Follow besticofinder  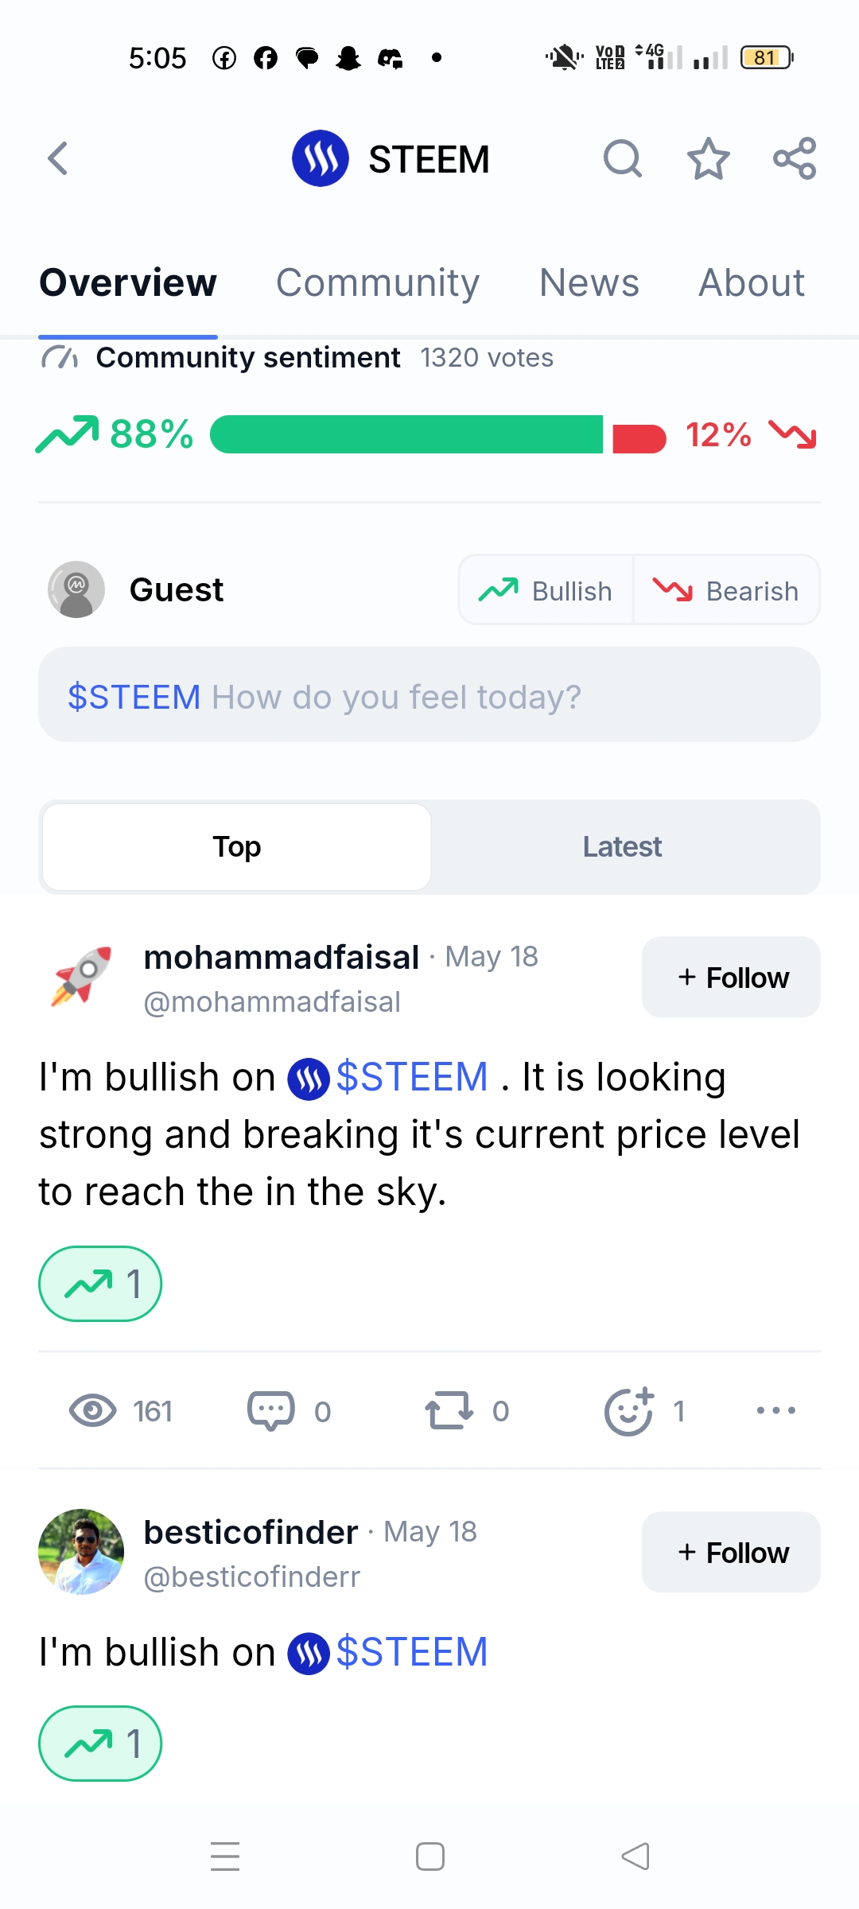point(731,1552)
